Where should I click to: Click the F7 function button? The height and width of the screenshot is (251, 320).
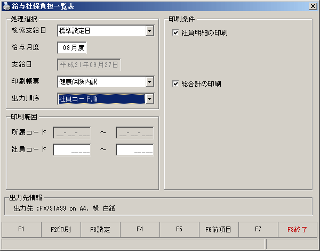pos(258,230)
